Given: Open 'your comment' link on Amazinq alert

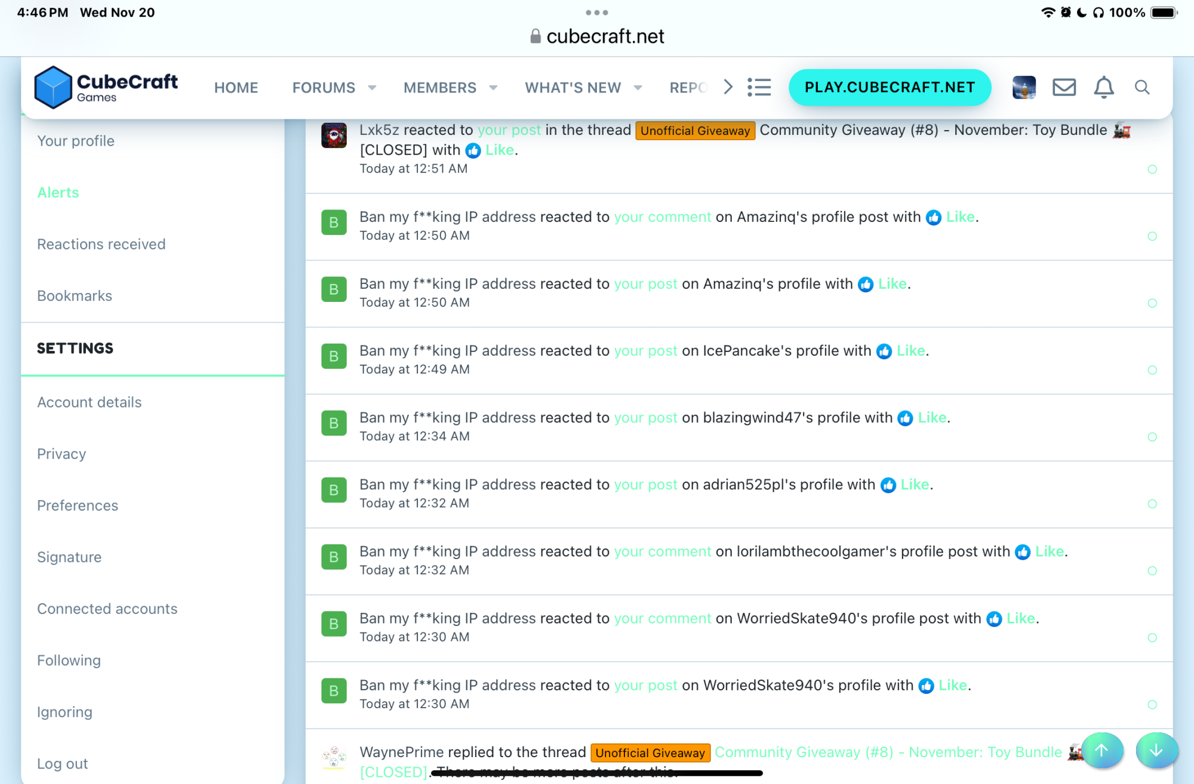Looking at the screenshot, I should 663,217.
